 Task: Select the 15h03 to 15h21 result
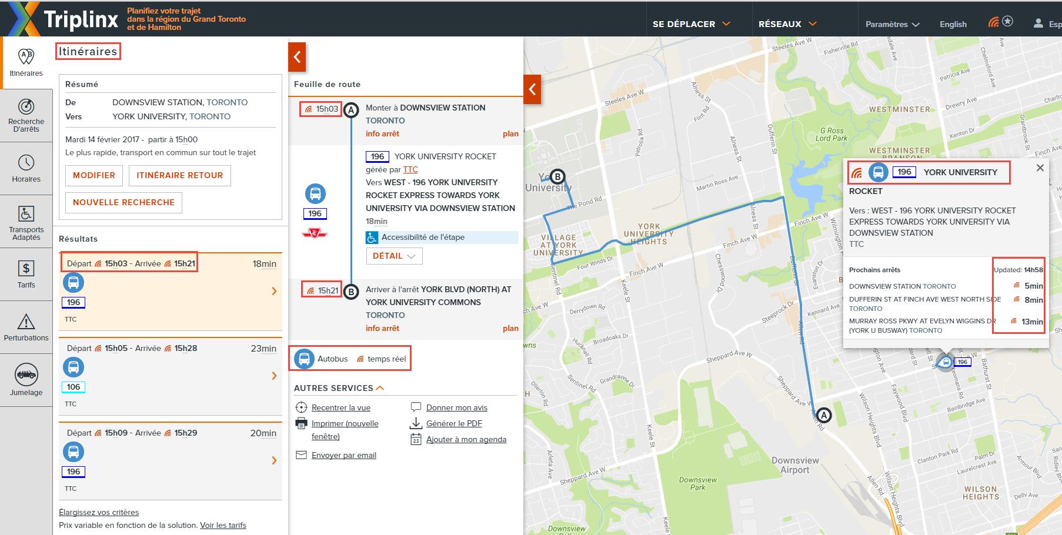click(x=171, y=292)
